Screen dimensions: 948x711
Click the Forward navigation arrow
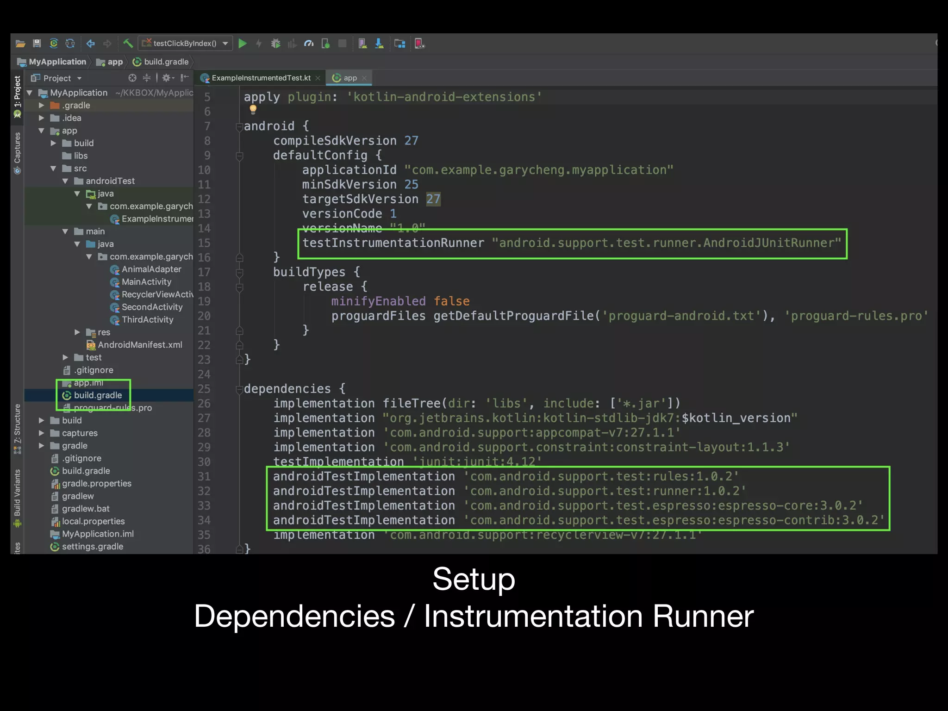107,44
